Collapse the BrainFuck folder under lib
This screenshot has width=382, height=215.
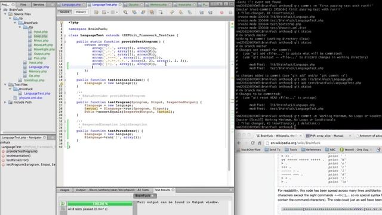[15, 23]
